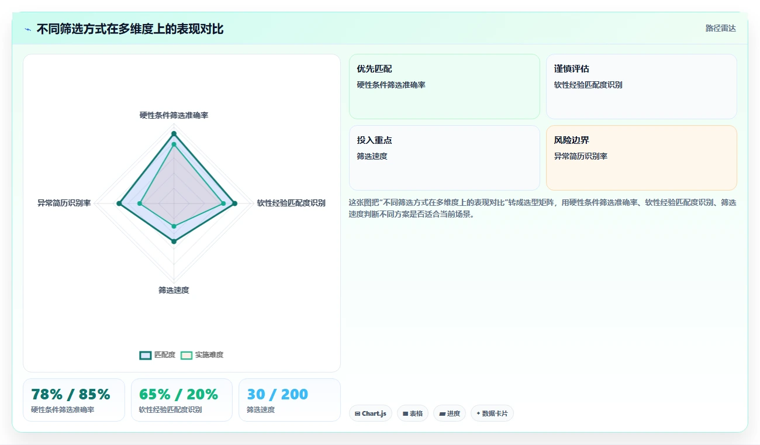Click the page title 不同筛选方式在多维度上的表现对比

point(130,29)
